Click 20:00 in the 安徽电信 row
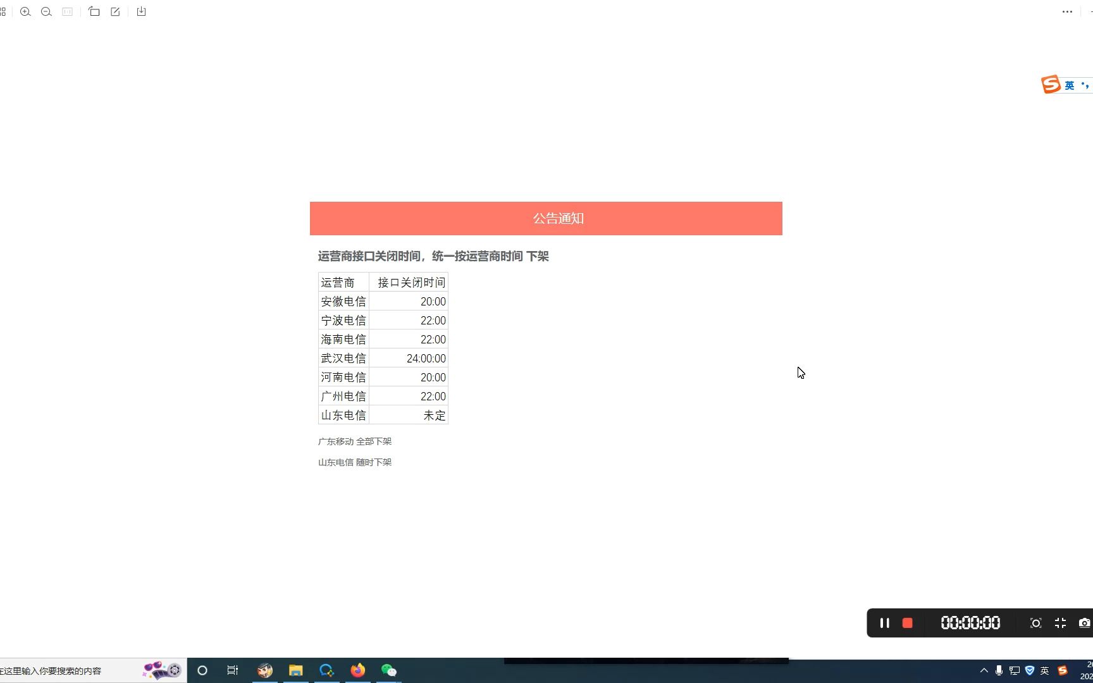The height and width of the screenshot is (683, 1093). 409,301
